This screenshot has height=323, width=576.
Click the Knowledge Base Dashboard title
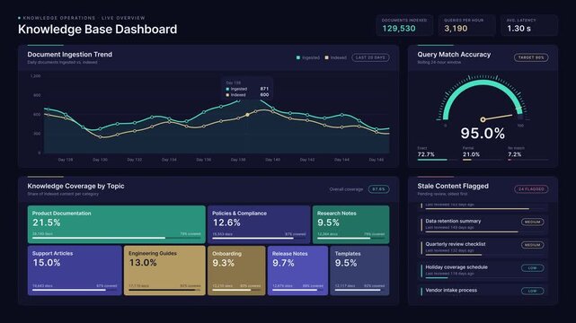coord(97,30)
